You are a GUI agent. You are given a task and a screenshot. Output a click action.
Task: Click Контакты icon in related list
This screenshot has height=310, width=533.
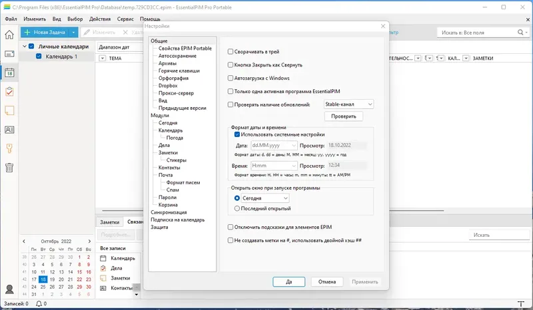103,288
